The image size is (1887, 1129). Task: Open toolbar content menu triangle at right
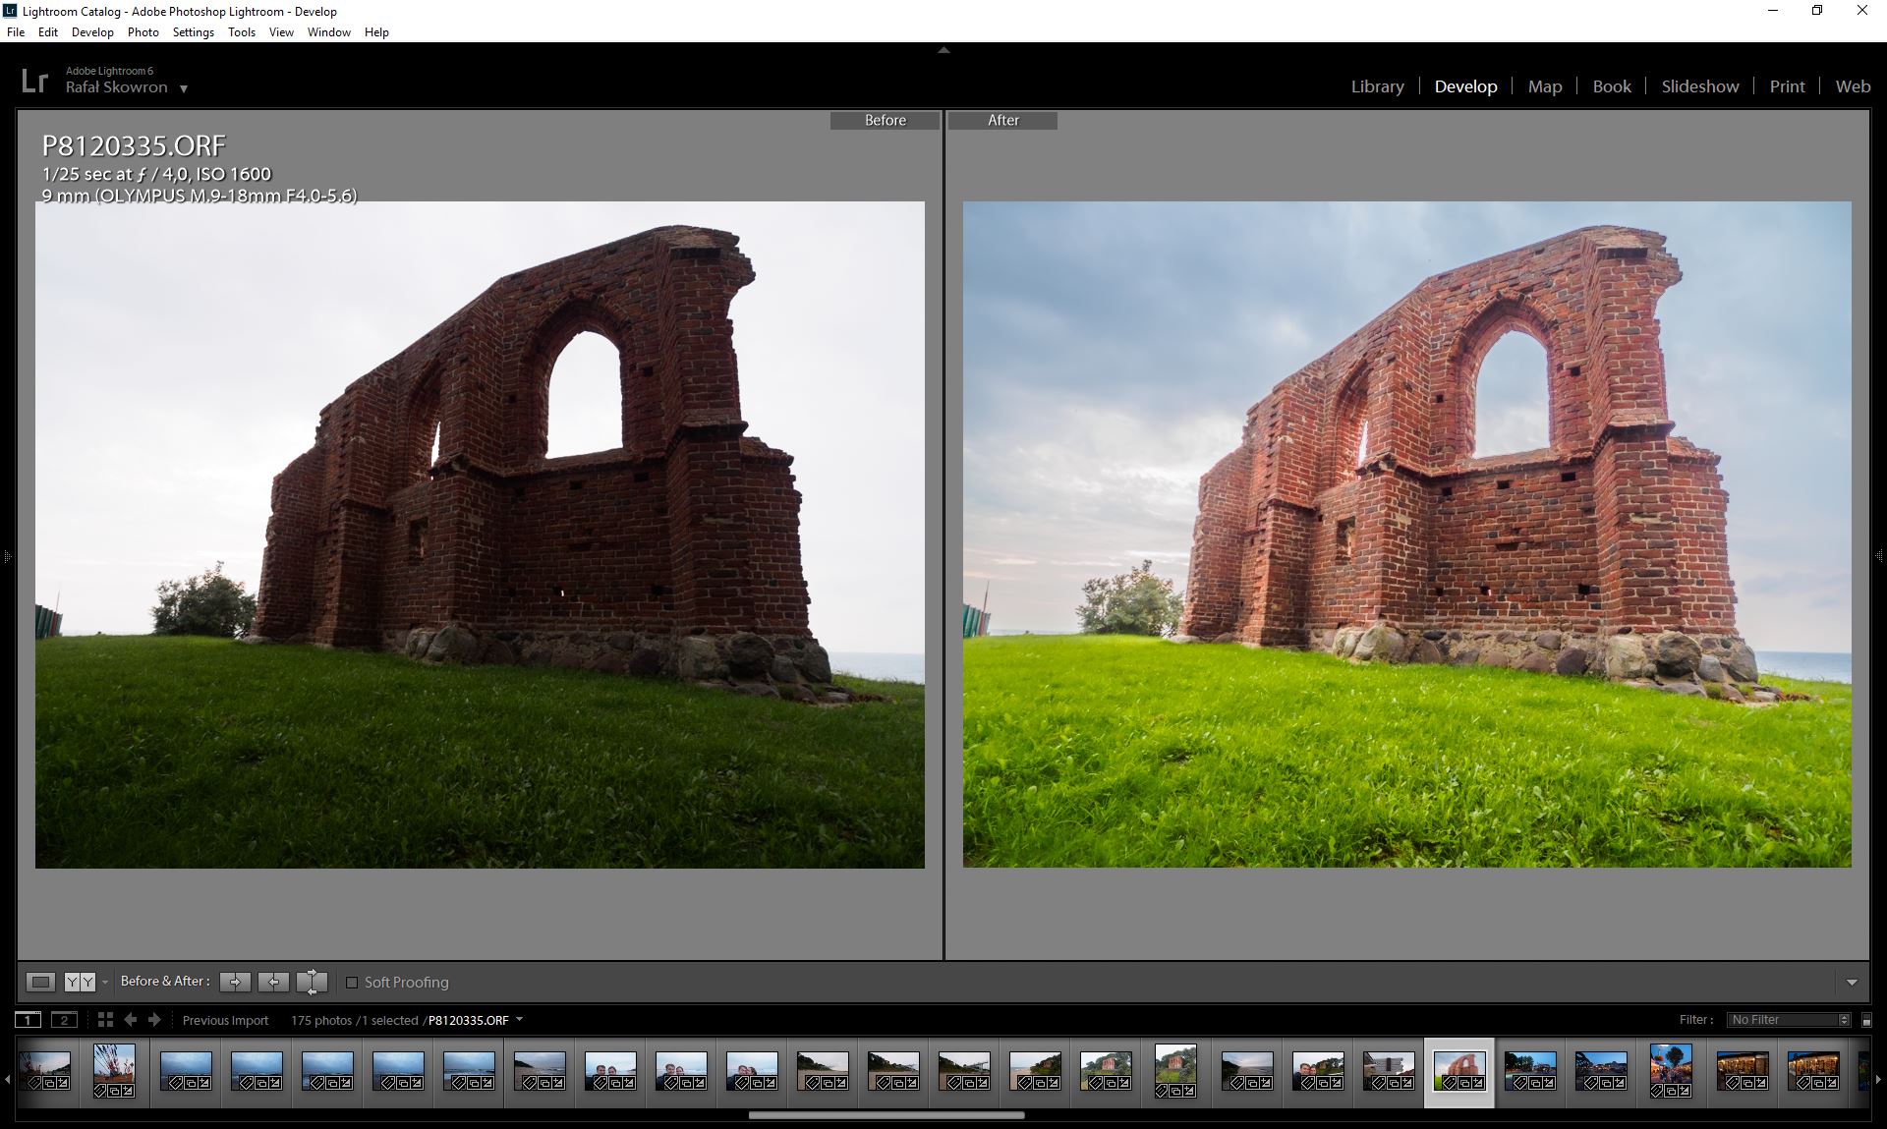point(1852,983)
